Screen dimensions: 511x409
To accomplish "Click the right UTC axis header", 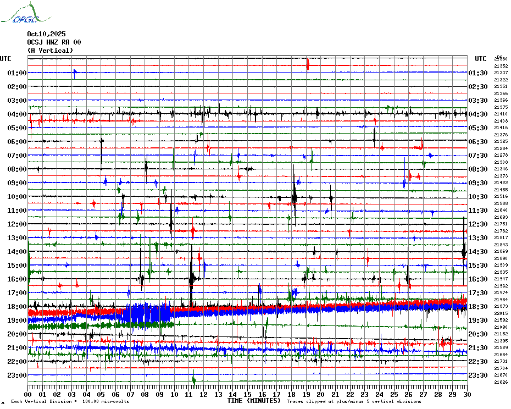I will point(481,59).
